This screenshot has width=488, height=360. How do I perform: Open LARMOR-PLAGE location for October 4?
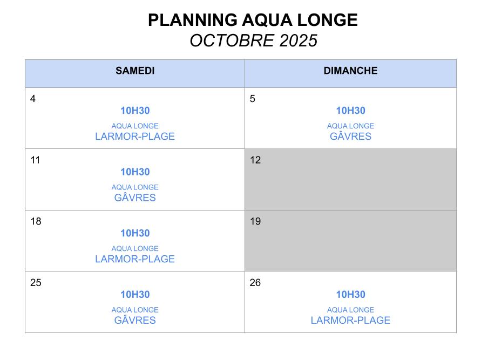(135, 137)
